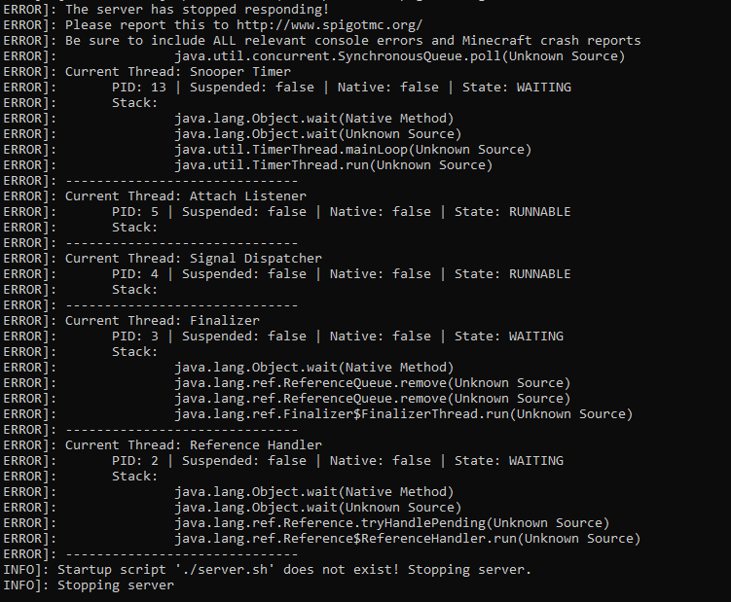Click the Finalizer$FinalizerThread.run stack entry
This screenshot has width=731, height=602.
point(403,413)
